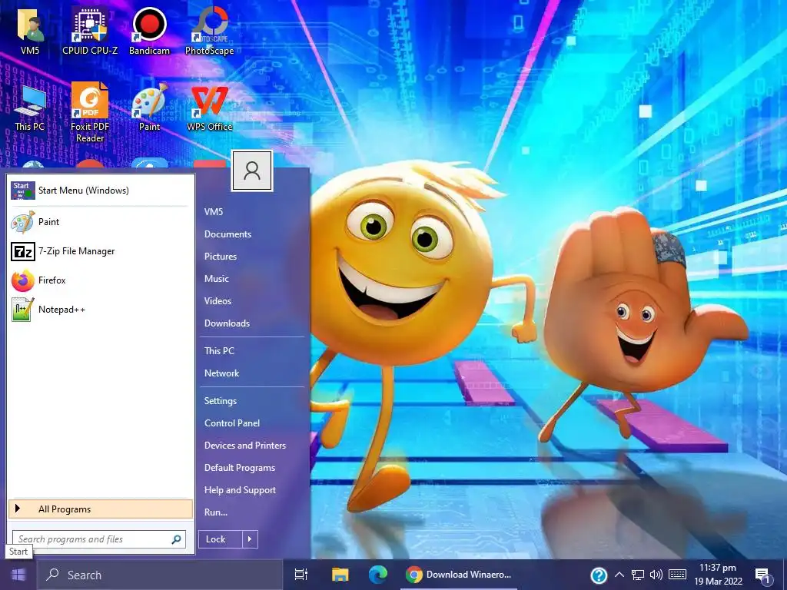The image size is (787, 590).
Task: Launch Paint from the Start menu list
Action: coord(101,222)
